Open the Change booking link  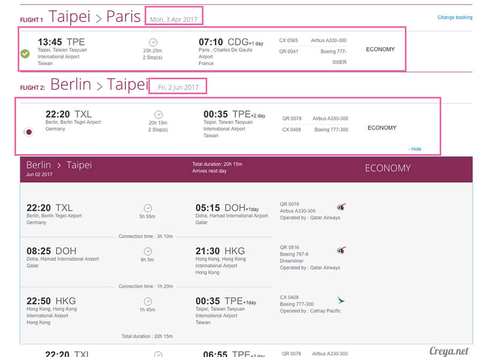point(455,18)
